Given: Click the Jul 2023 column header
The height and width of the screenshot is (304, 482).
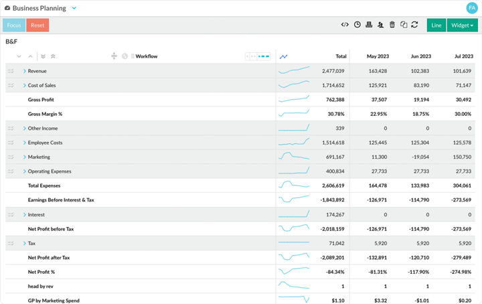Looking at the screenshot, I should pyautogui.click(x=464, y=56).
